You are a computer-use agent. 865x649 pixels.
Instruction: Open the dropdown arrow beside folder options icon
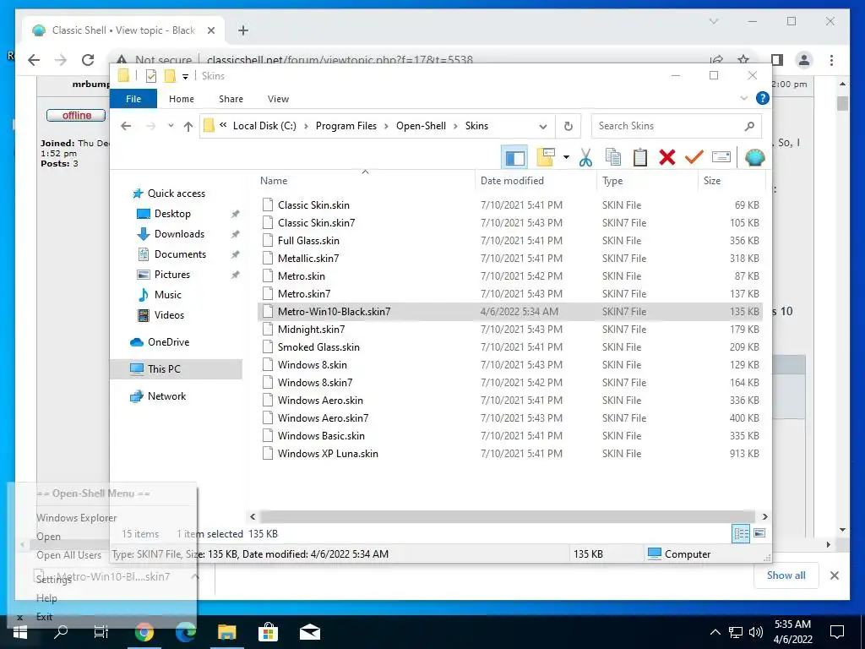coord(566,158)
